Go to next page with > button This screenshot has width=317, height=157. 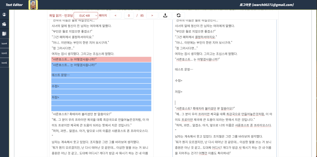point(152,15)
